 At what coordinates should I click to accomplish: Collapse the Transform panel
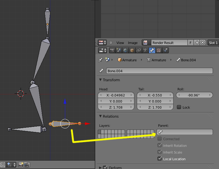[x=100, y=80]
